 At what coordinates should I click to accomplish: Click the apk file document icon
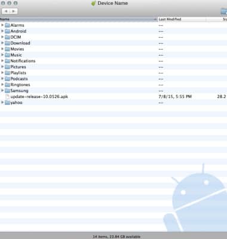click(x=7, y=97)
